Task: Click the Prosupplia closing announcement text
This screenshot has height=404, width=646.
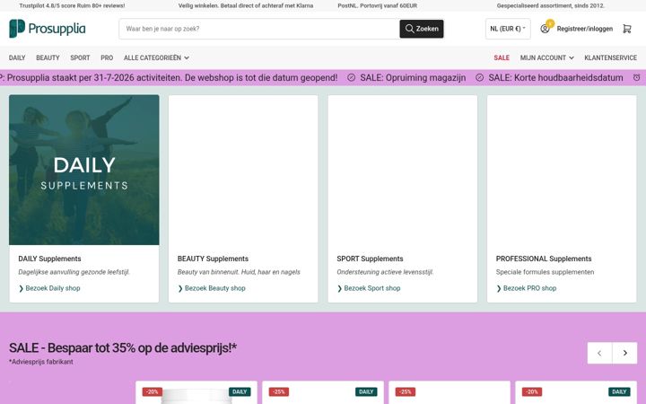Action: (x=169, y=77)
